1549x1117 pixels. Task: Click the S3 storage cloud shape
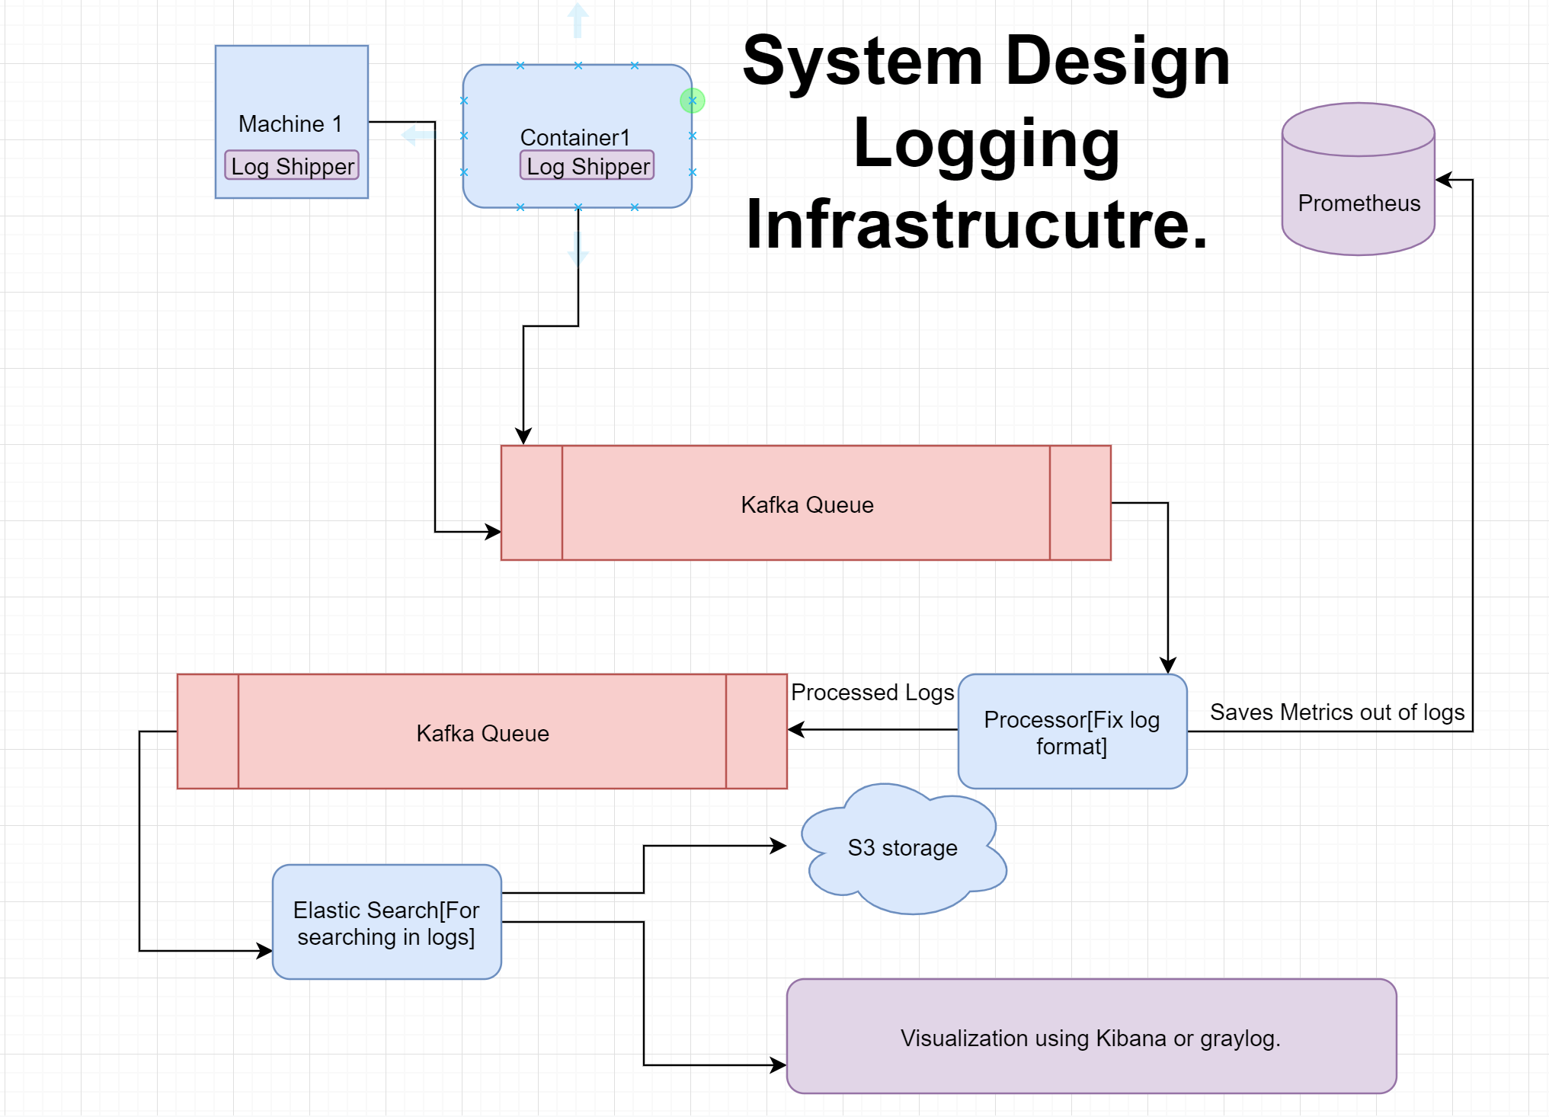click(x=902, y=848)
